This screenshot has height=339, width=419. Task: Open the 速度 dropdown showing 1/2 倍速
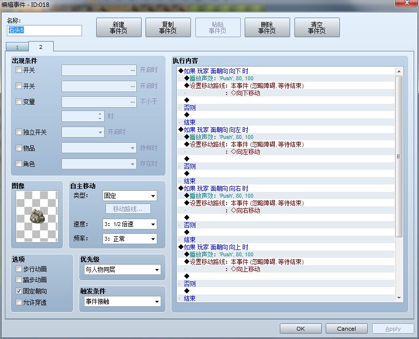[130, 224]
